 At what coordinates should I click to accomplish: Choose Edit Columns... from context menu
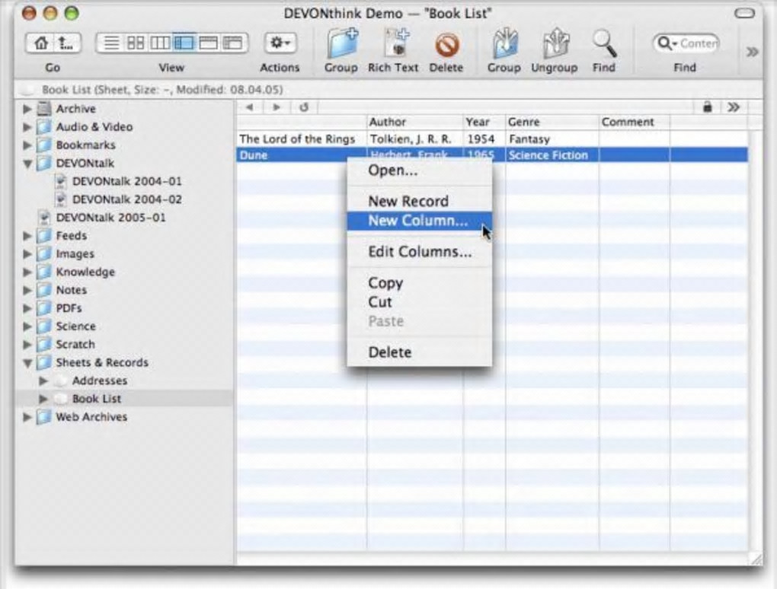420,252
